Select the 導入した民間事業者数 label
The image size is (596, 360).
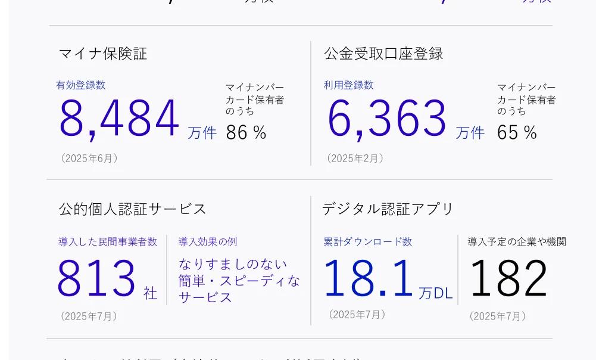coord(108,242)
